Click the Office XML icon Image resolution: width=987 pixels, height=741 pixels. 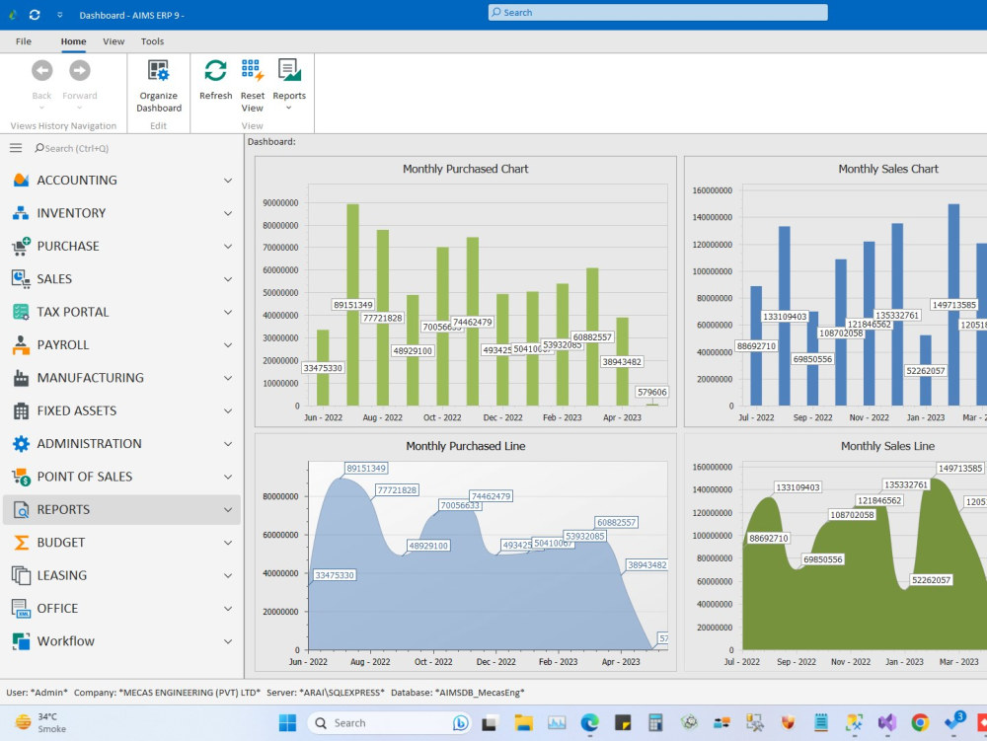pyautogui.click(x=21, y=608)
